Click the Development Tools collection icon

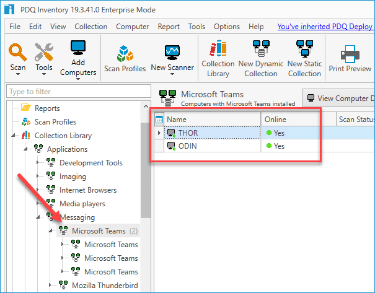tap(51, 162)
